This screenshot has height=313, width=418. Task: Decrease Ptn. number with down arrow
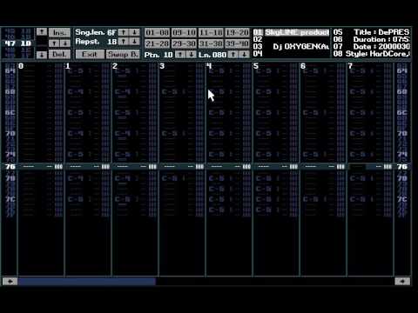191,54
